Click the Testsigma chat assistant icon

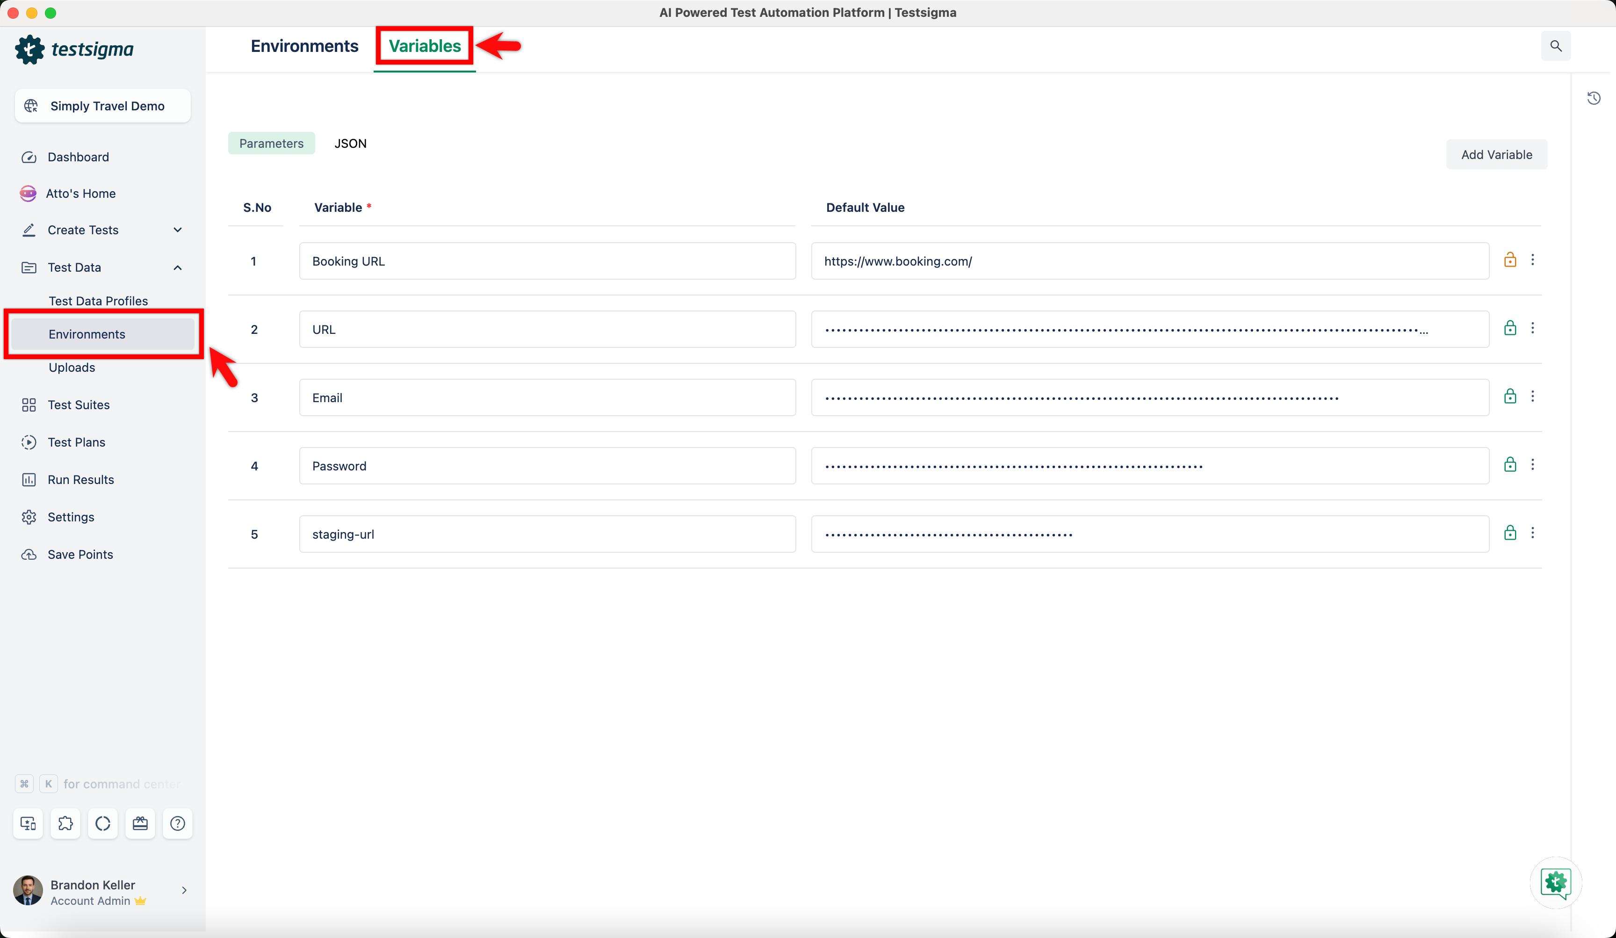pos(1555,883)
